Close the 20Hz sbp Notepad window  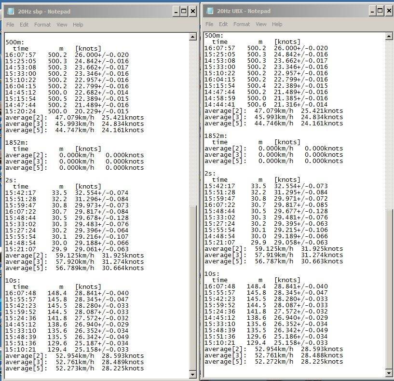(192, 11)
